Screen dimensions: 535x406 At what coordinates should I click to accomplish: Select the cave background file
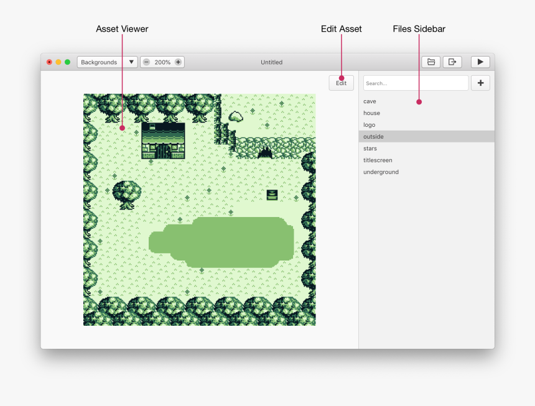tap(370, 101)
